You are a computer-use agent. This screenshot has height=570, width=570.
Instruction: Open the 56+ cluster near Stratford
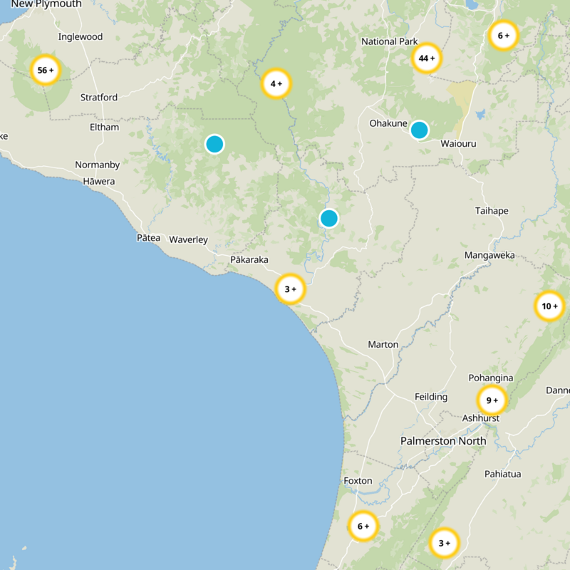coord(46,70)
